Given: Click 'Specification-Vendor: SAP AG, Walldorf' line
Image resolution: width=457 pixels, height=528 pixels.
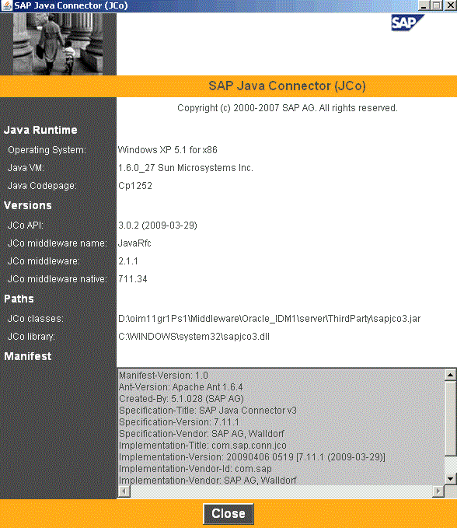Looking at the screenshot, I should pyautogui.click(x=201, y=434).
